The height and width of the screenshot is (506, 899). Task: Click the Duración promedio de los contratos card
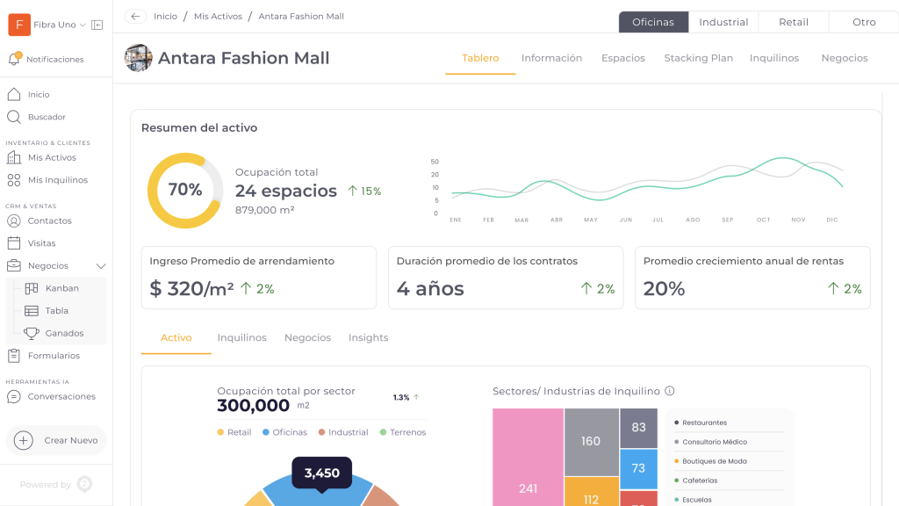506,278
